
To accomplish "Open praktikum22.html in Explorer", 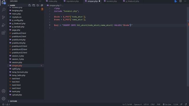I will point(19,46).
